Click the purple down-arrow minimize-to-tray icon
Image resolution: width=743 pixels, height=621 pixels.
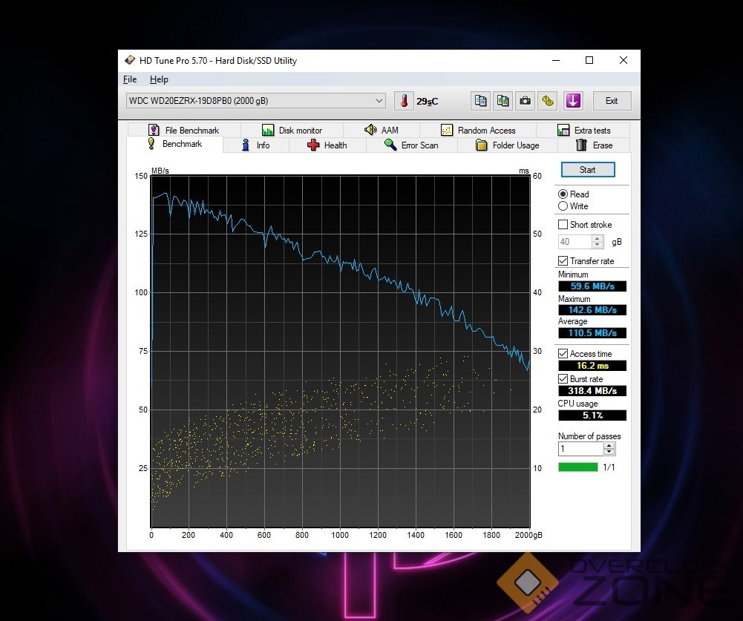click(572, 101)
